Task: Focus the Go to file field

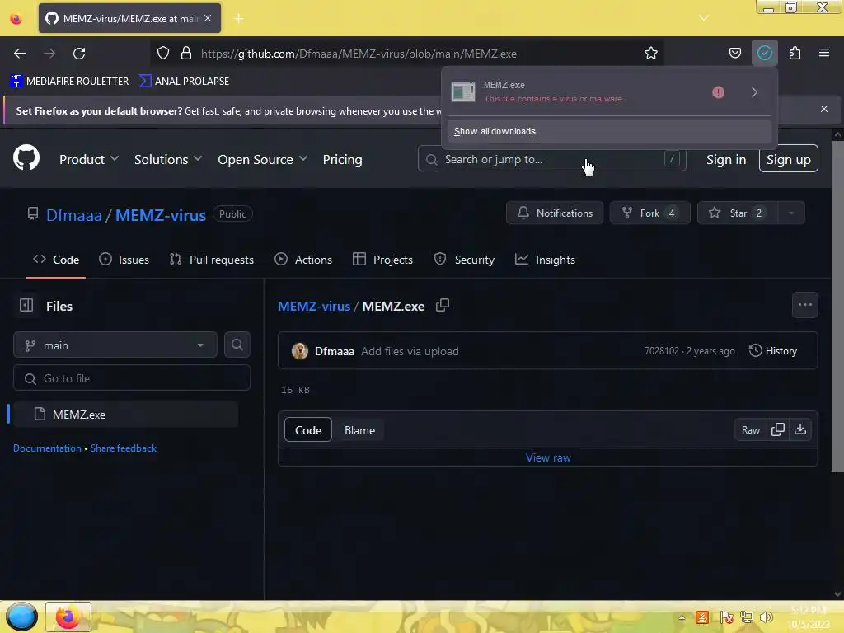Action: click(132, 378)
